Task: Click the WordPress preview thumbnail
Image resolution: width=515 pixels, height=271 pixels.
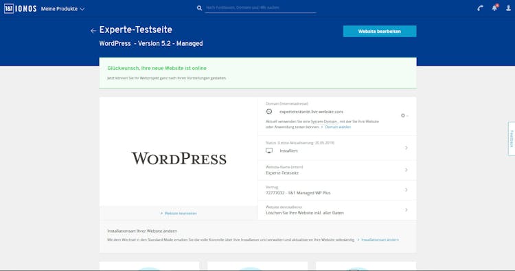Action: (179, 151)
